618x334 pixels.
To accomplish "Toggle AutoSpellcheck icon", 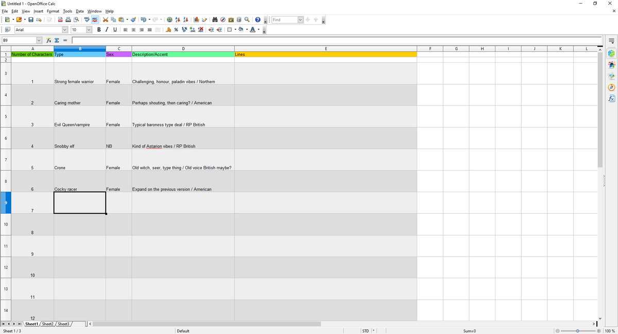I will tap(95, 20).
